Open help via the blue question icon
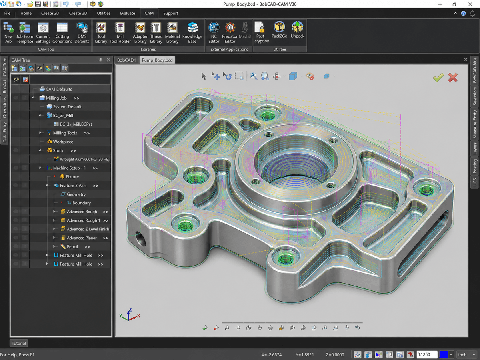480x360 pixels. coord(463,13)
